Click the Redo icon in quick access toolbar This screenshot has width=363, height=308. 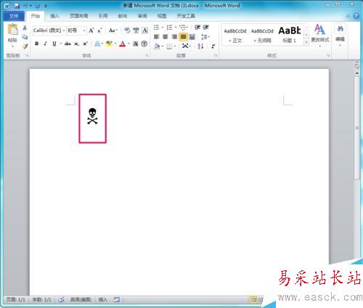(38, 6)
